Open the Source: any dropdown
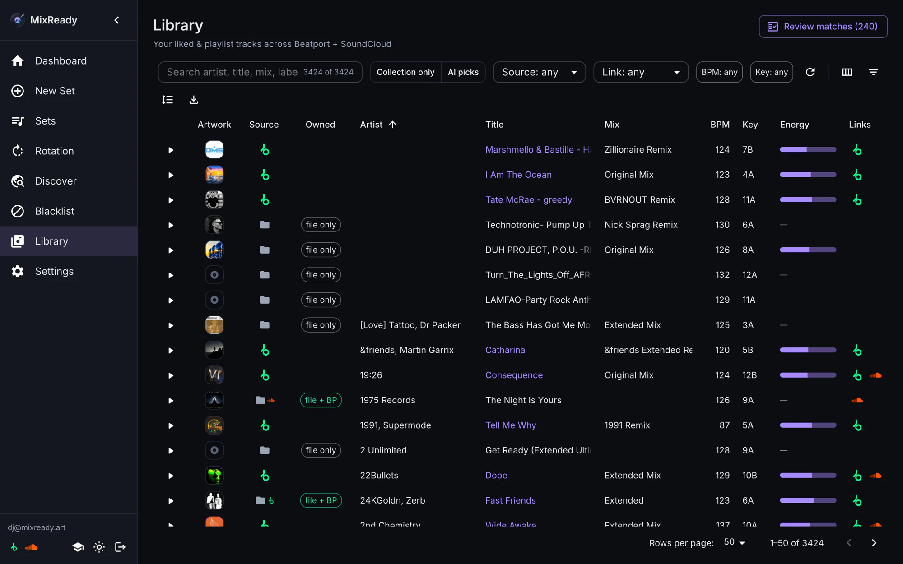This screenshot has width=903, height=564. [539, 72]
